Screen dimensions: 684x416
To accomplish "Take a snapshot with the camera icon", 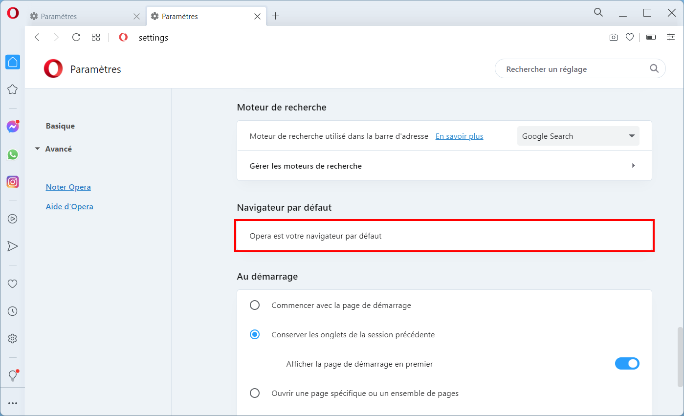I will [614, 38].
